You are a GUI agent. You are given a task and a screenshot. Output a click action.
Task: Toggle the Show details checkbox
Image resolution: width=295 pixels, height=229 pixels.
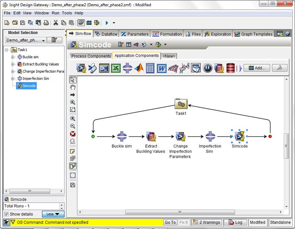(x=6, y=214)
